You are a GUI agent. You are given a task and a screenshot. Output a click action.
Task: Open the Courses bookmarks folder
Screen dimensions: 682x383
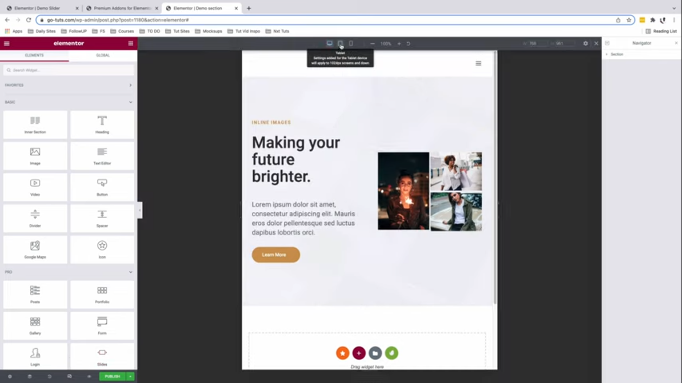click(x=123, y=31)
